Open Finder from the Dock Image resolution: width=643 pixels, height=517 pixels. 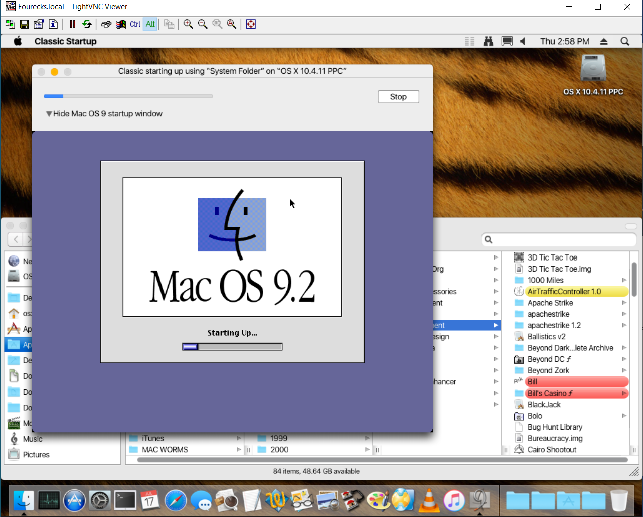[x=24, y=500]
